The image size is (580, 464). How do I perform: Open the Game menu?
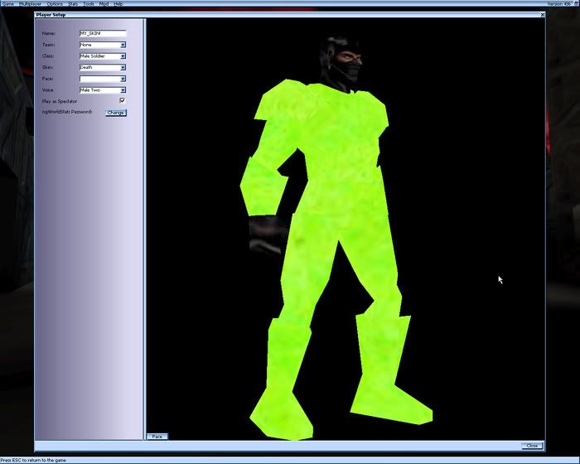pyautogui.click(x=7, y=4)
